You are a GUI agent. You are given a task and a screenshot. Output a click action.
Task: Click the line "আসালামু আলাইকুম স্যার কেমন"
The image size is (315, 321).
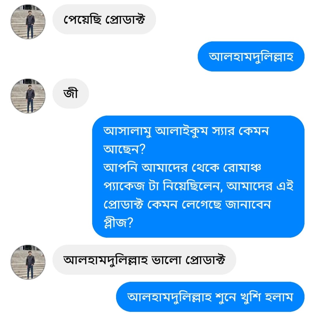click(186, 131)
